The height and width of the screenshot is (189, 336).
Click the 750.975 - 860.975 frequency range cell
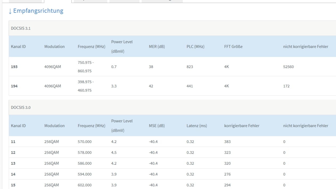(86, 67)
